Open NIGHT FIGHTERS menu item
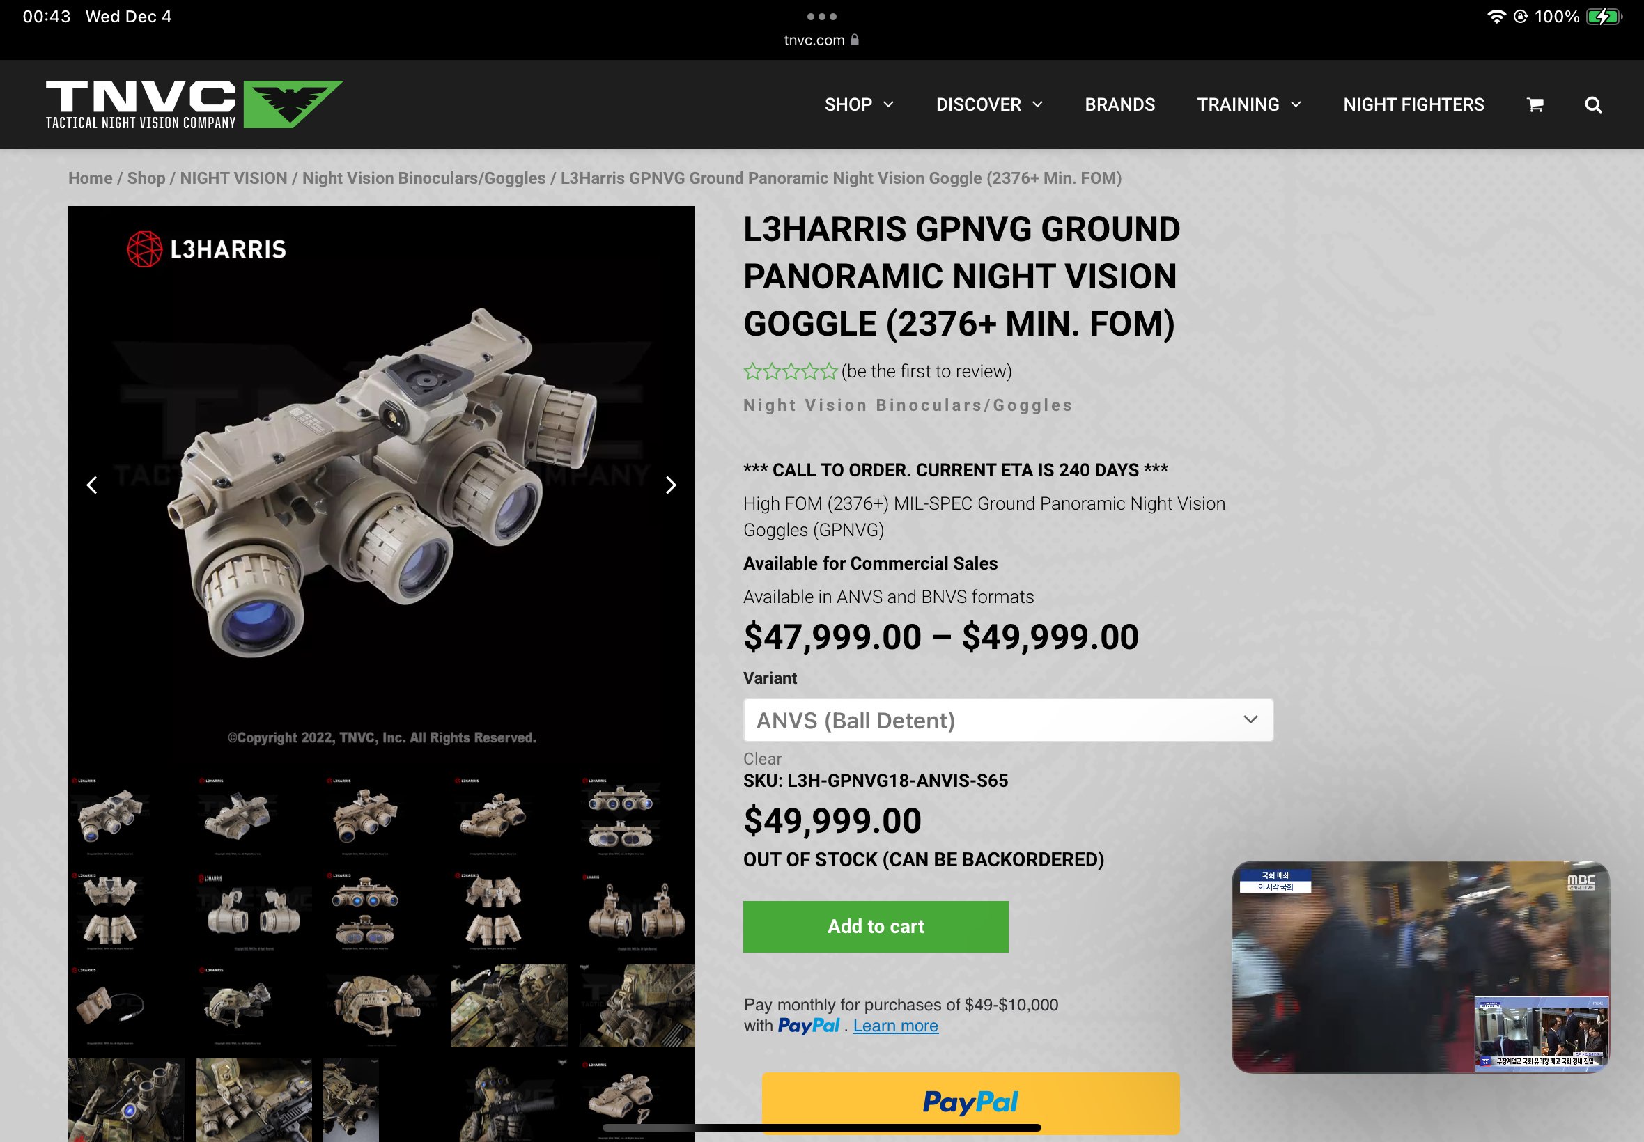This screenshot has width=1644, height=1142. (1413, 104)
